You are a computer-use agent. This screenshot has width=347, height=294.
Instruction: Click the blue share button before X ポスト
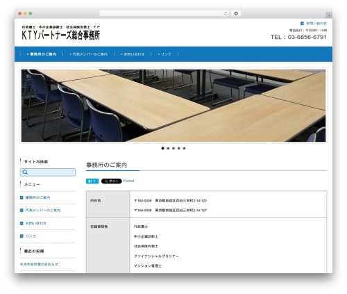[x=92, y=181]
